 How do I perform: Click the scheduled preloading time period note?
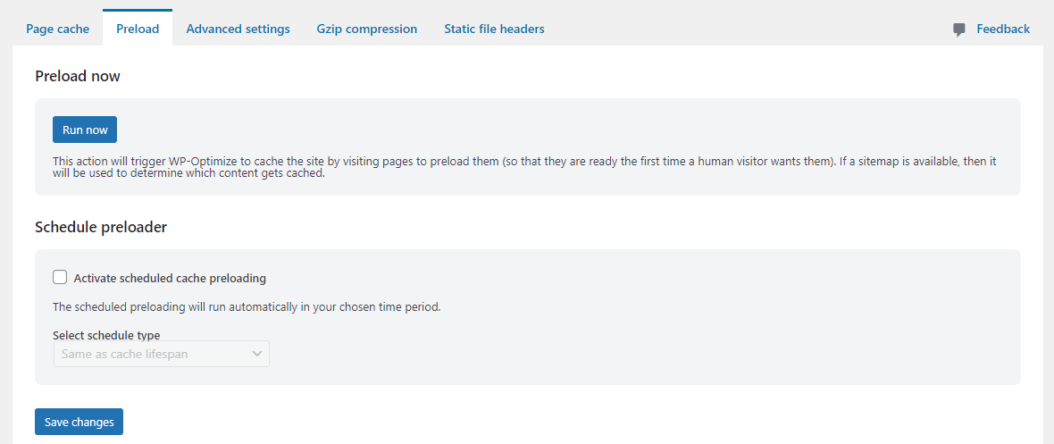click(x=246, y=307)
